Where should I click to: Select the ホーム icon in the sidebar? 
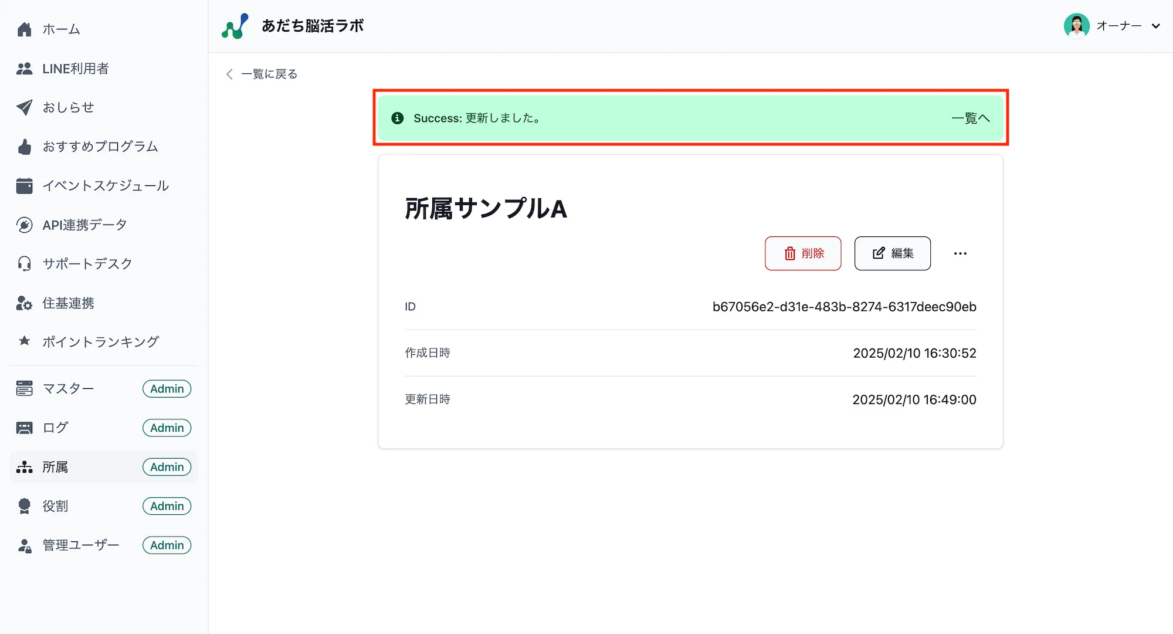click(x=24, y=29)
